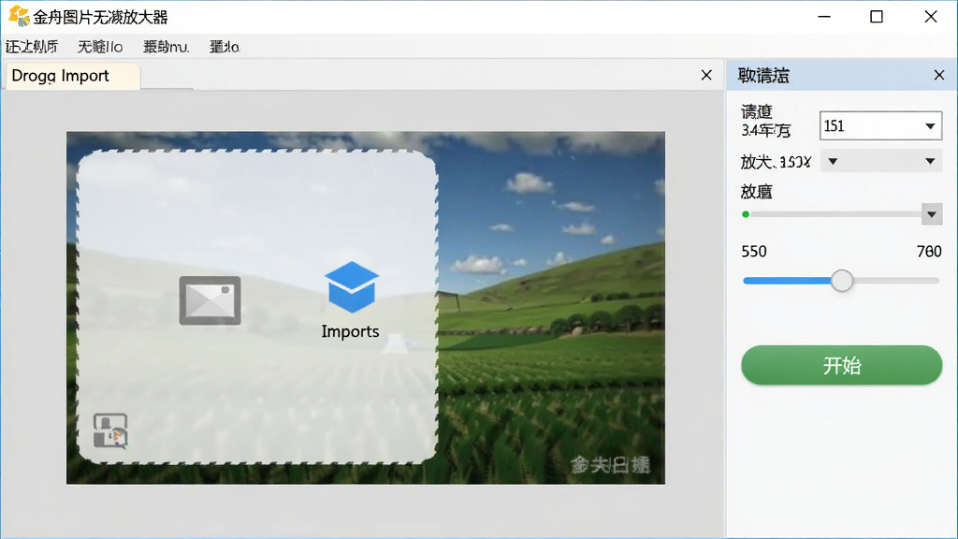Click the app logo in the title bar
The width and height of the screenshot is (958, 539).
point(19,17)
